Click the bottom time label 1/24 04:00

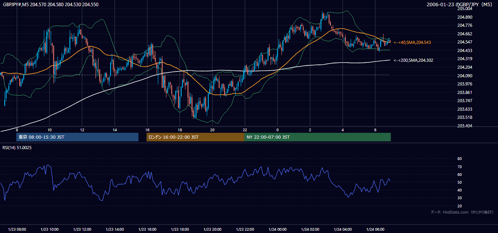(343, 230)
